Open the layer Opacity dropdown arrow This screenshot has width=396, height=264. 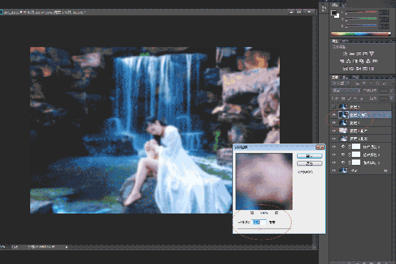[x=392, y=91]
